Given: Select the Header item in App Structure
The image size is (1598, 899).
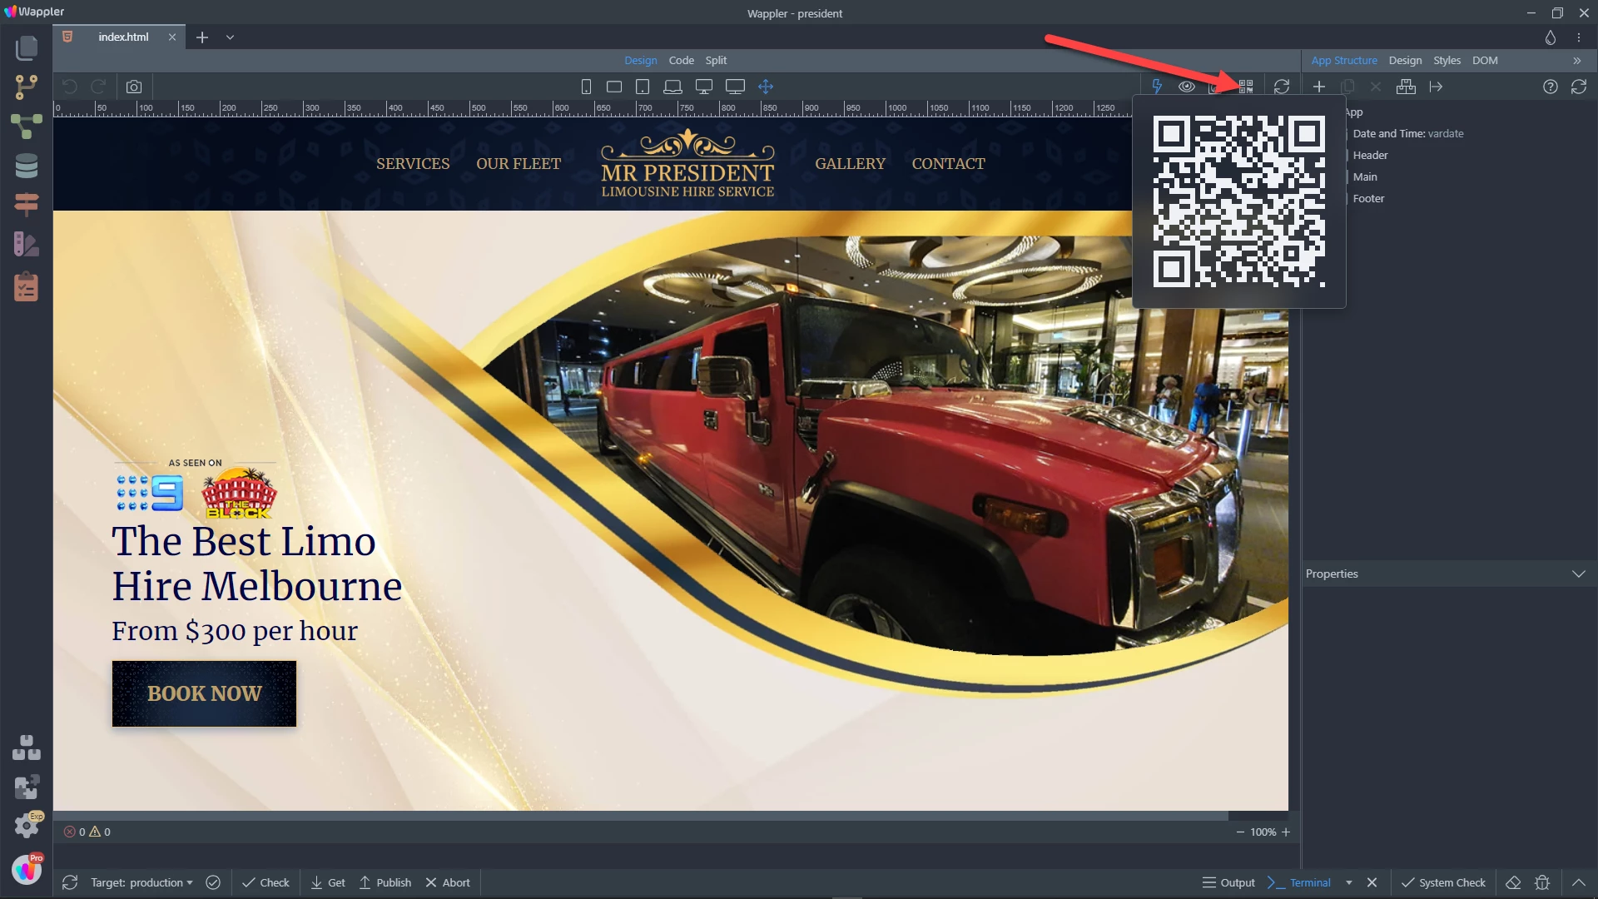Looking at the screenshot, I should click(x=1370, y=155).
